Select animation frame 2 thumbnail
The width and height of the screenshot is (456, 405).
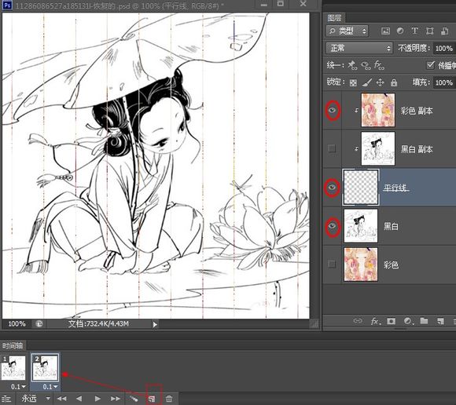[x=45, y=367]
